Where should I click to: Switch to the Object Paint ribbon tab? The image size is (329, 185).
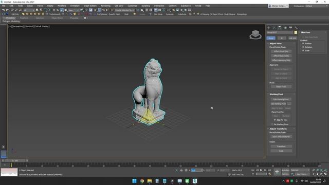click(57, 18)
